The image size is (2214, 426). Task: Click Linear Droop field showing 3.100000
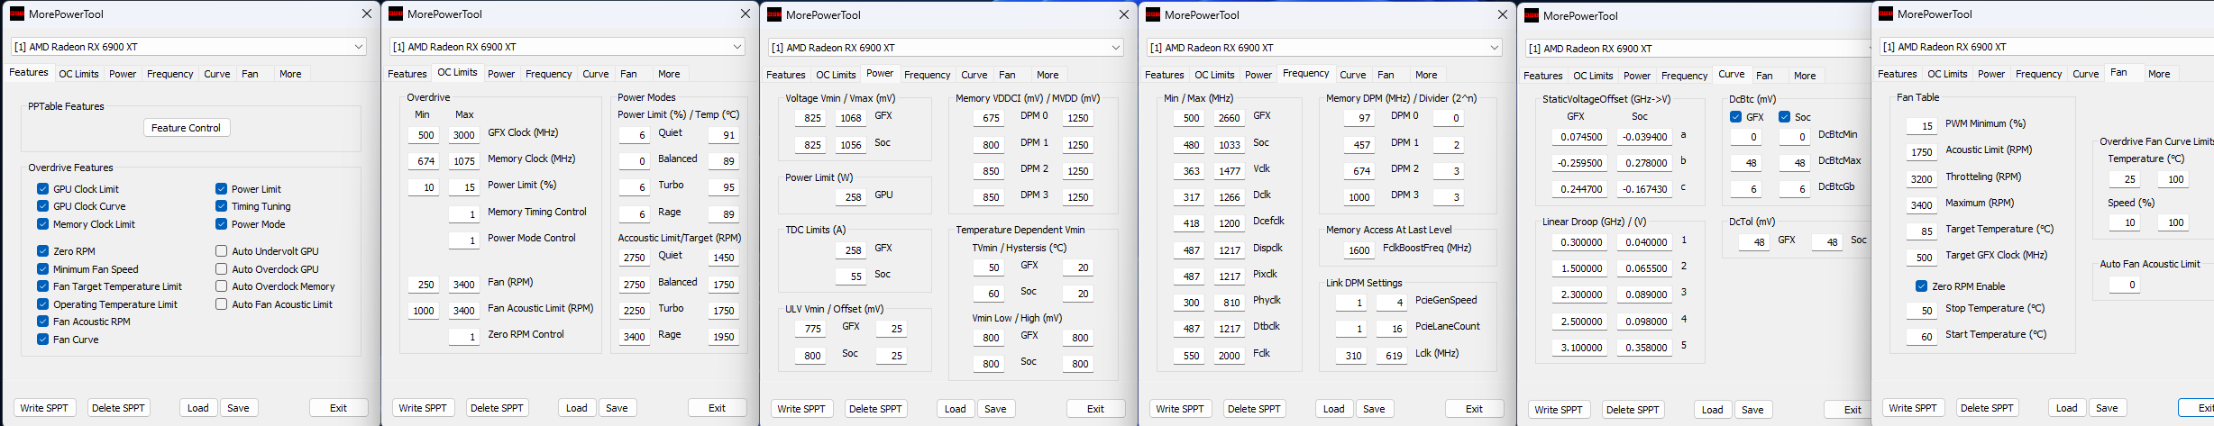tap(1580, 348)
